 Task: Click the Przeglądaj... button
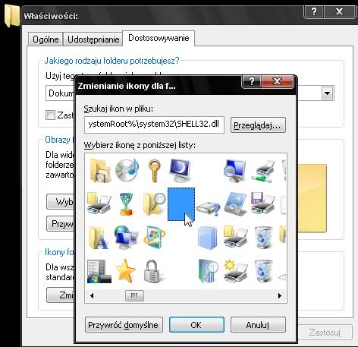tap(258, 125)
